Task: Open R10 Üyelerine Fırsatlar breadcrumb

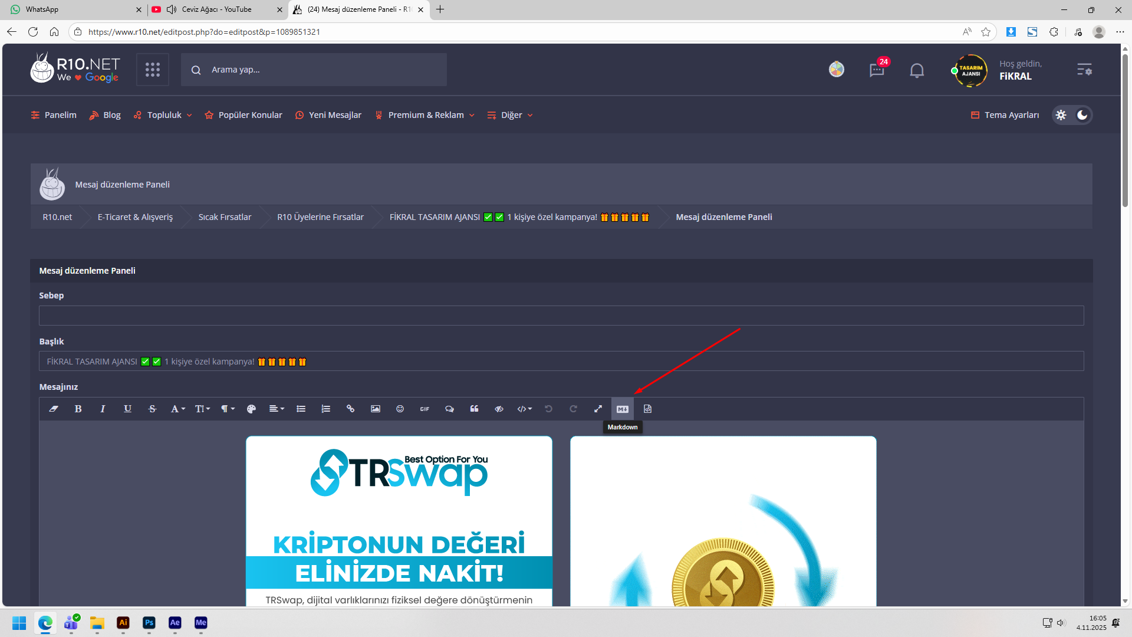Action: [320, 217]
